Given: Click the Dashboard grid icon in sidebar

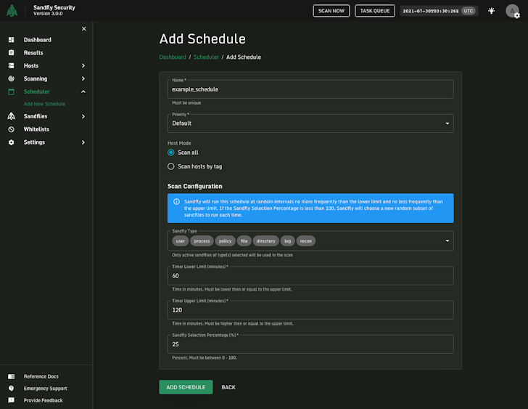Looking at the screenshot, I should [x=11, y=40].
